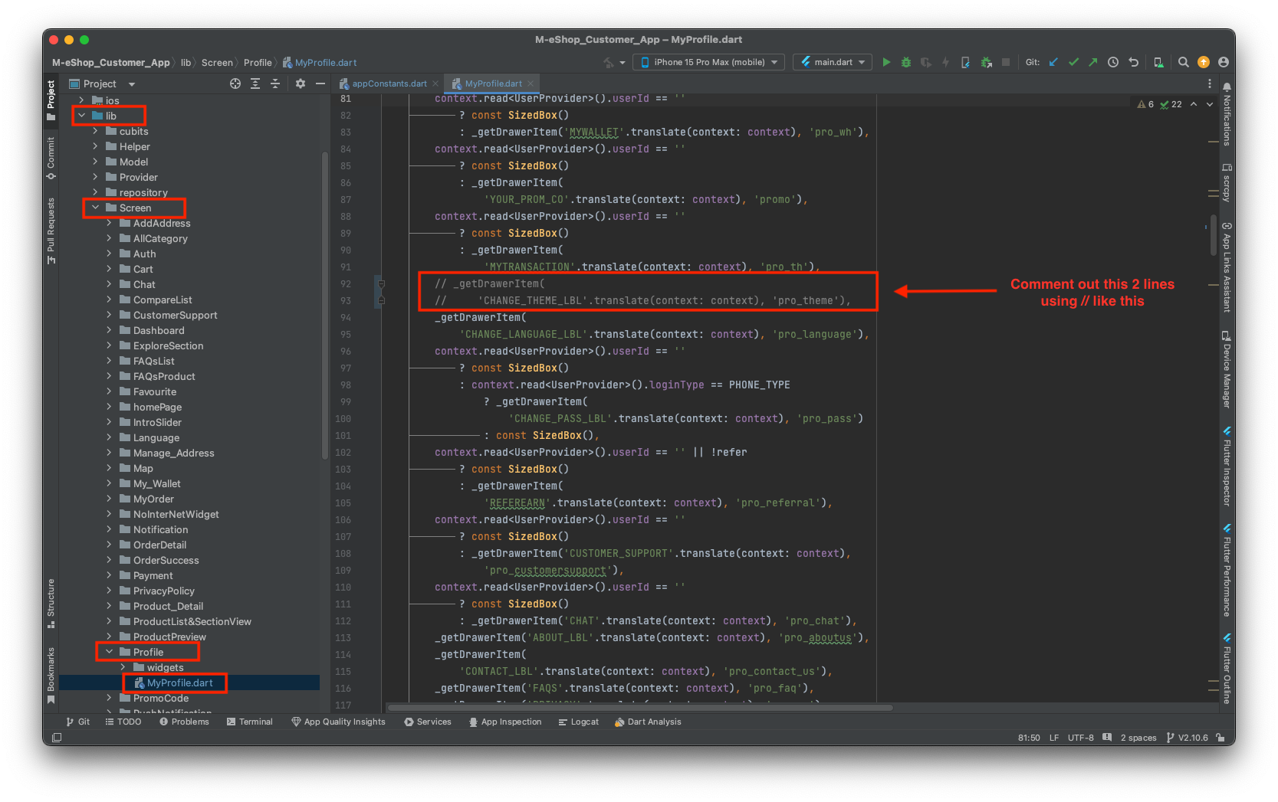Viewport: 1278px width, 802px height.
Task: Open App Quality Insights tab
Action: 338,722
